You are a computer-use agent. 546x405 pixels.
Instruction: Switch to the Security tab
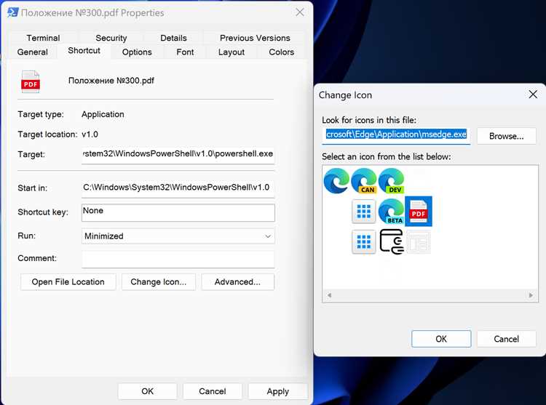click(111, 38)
